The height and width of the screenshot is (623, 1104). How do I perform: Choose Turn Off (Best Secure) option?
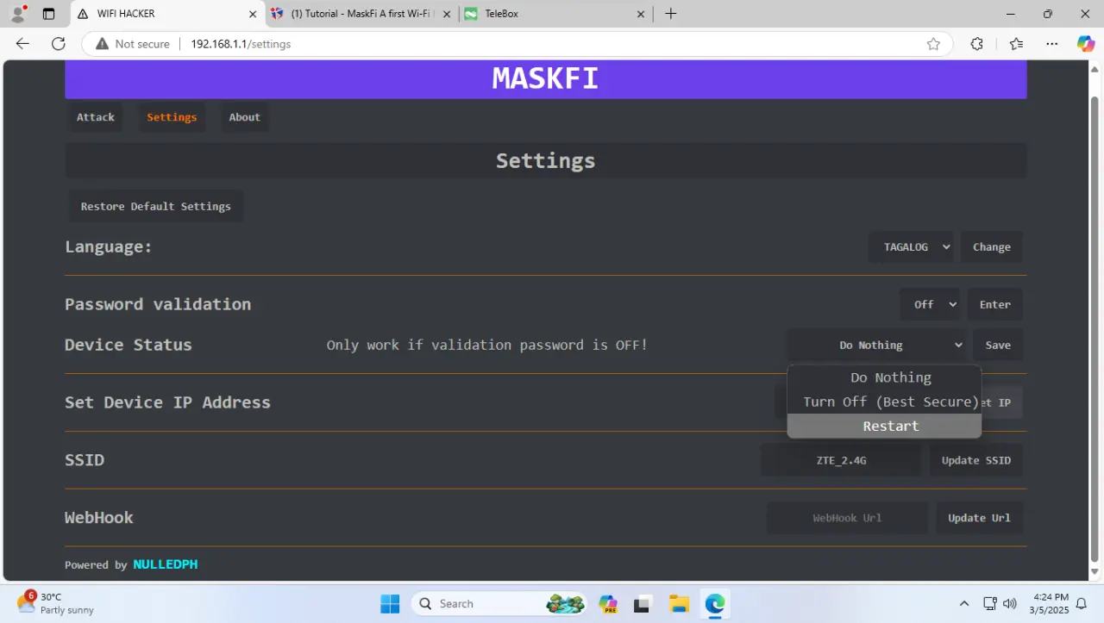pyautogui.click(x=884, y=402)
